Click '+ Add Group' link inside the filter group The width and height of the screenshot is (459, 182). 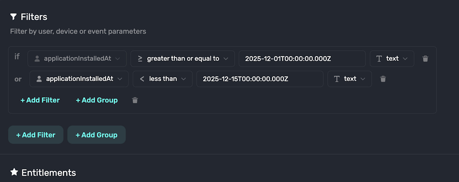pyautogui.click(x=97, y=100)
